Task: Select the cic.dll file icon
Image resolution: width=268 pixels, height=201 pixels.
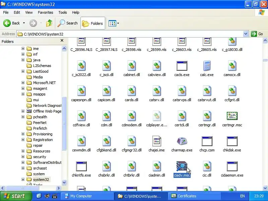Action: [207, 166]
